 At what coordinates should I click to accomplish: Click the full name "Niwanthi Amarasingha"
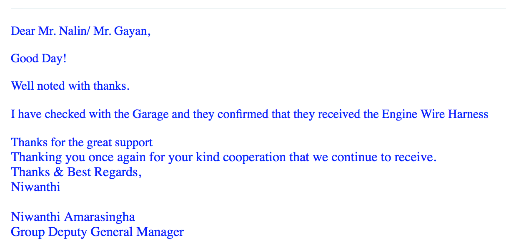73,217
